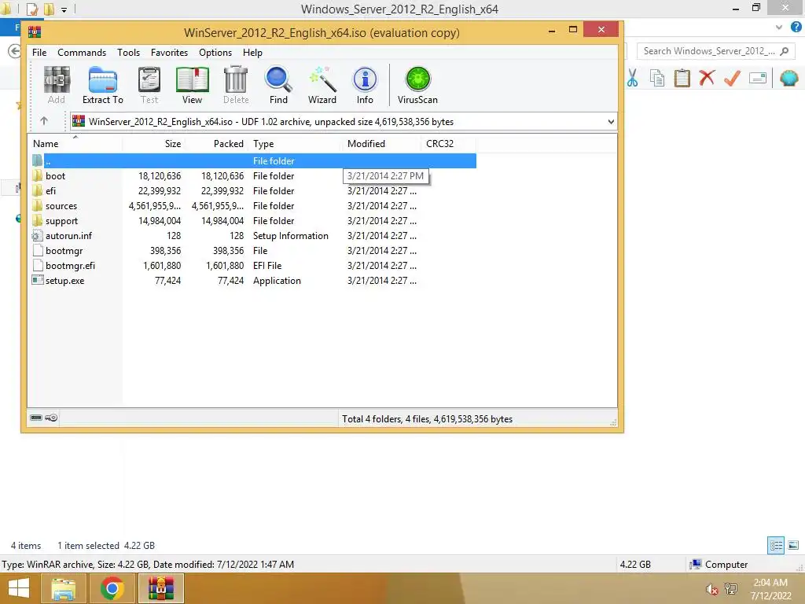The image size is (805, 604).
Task: Click WinRAR taskbar icon
Action: (160, 588)
